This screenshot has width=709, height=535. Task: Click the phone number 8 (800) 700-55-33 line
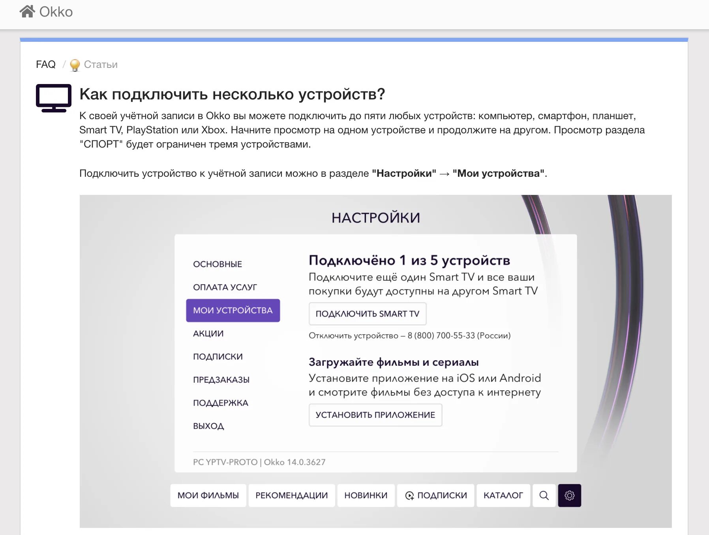[410, 336]
